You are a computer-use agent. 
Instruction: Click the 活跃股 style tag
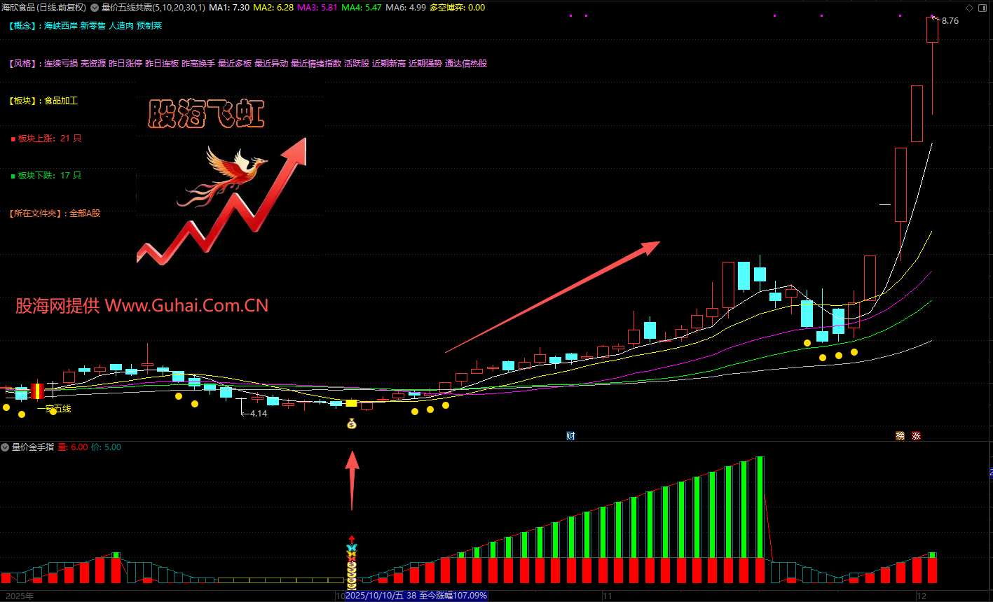(x=357, y=64)
